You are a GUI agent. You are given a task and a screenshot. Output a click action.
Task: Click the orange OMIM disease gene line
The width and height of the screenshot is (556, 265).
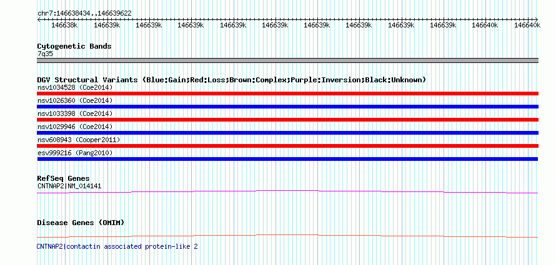pyautogui.click(x=287, y=236)
